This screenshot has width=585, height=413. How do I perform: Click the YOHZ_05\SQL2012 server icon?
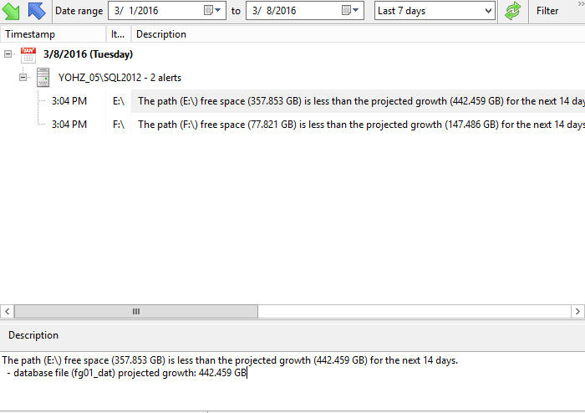[44, 78]
